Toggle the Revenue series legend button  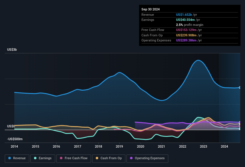coord(17,158)
